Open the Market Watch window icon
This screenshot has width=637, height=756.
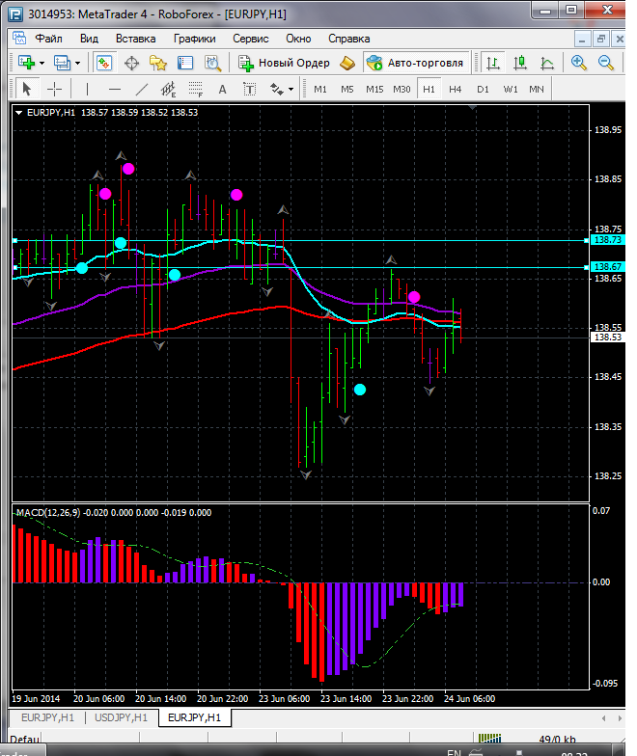click(x=104, y=63)
